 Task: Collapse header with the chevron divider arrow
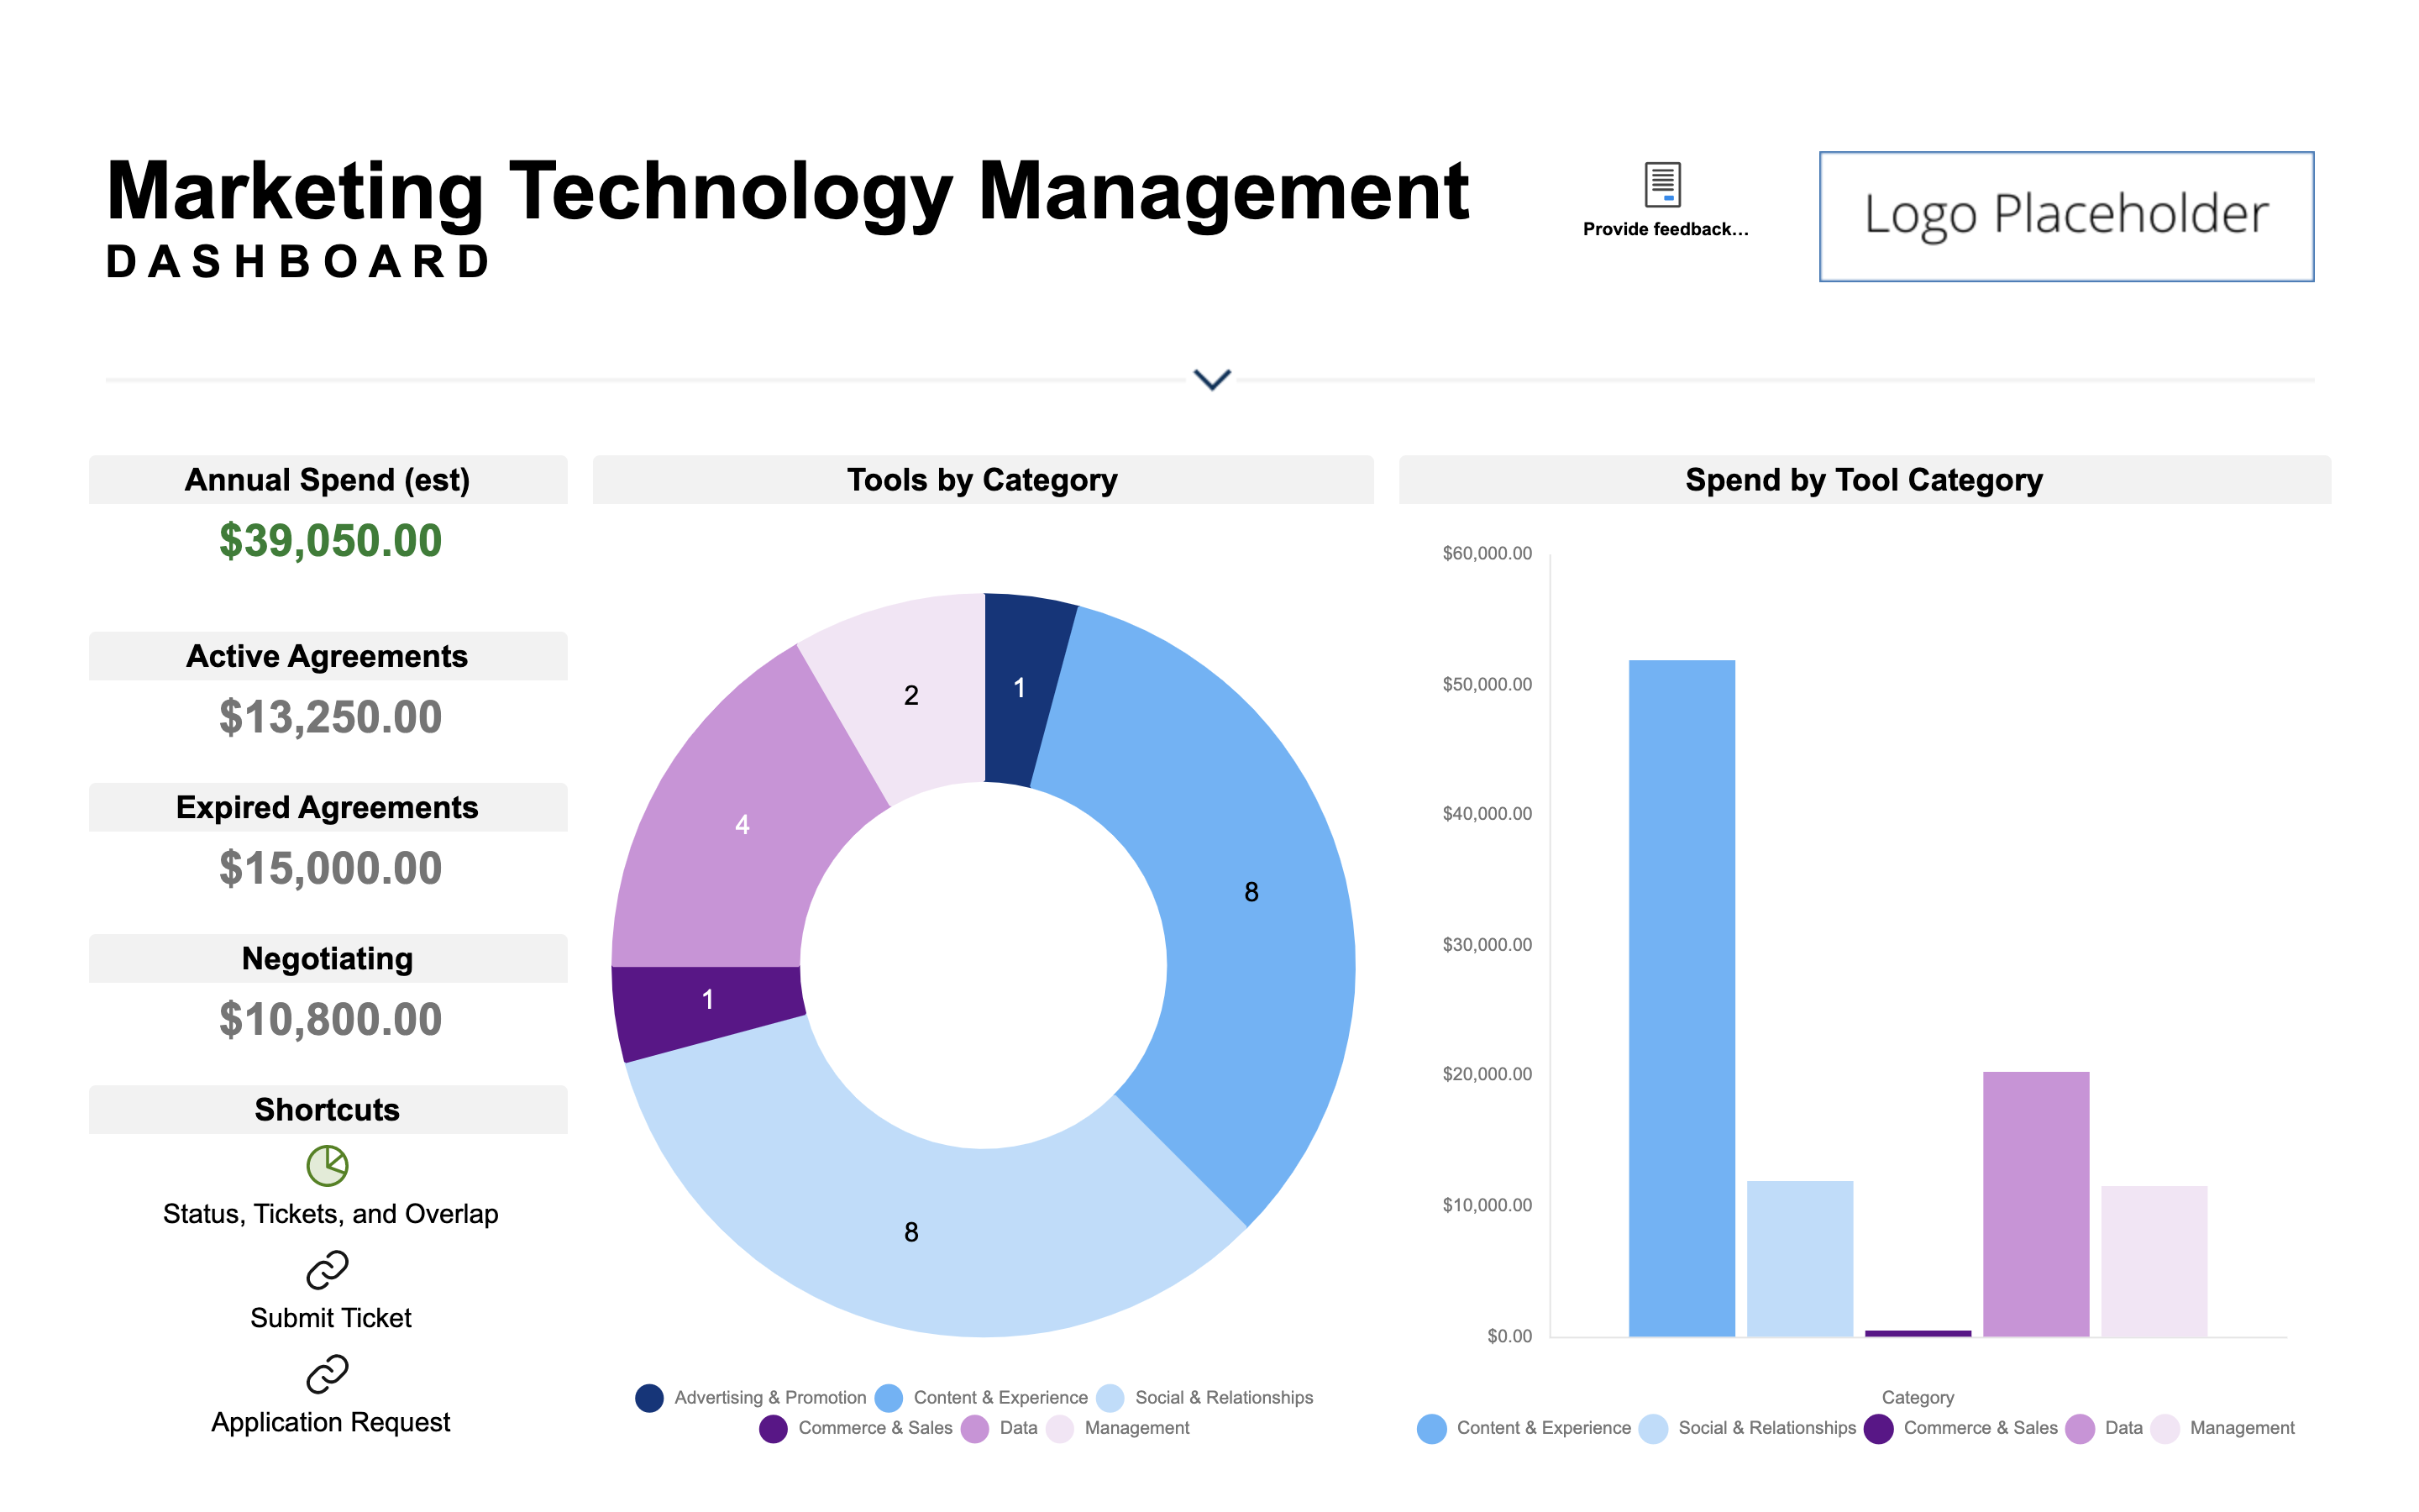click(x=1211, y=380)
